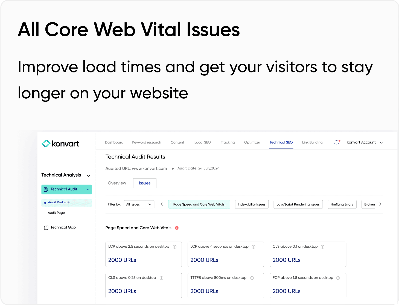Click the Konvart logo icon

click(x=45, y=143)
